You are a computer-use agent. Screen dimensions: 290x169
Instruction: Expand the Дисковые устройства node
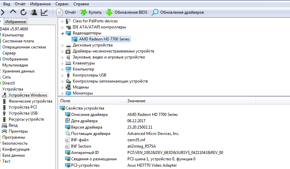point(63,45)
